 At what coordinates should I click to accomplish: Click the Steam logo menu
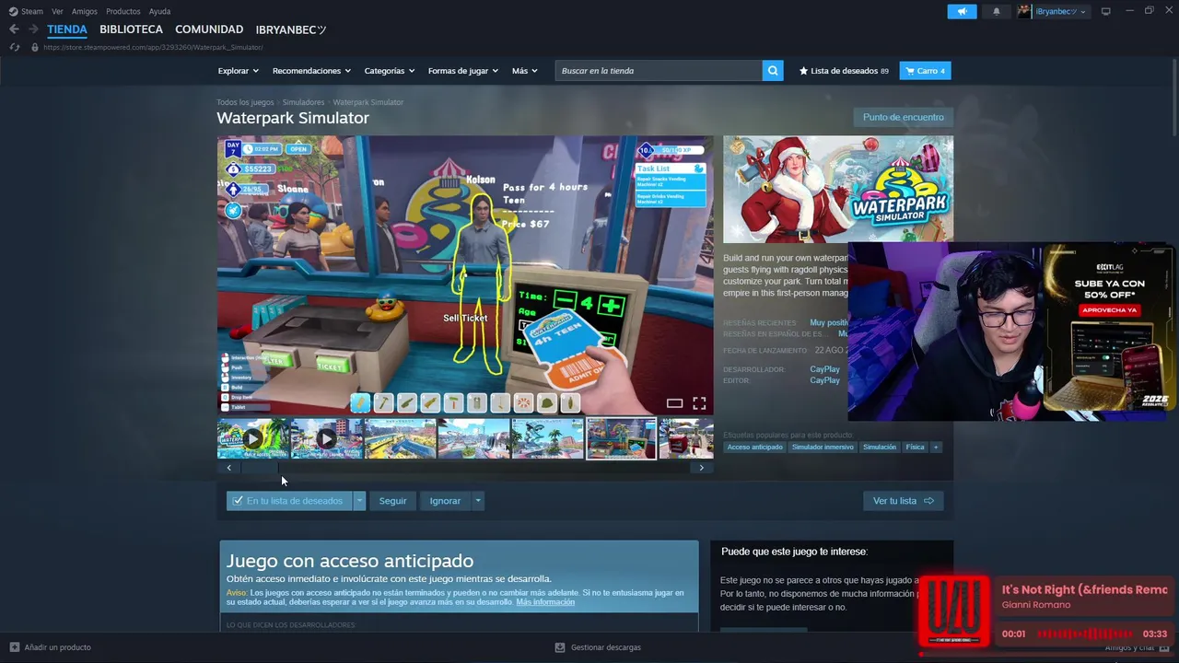(x=26, y=11)
